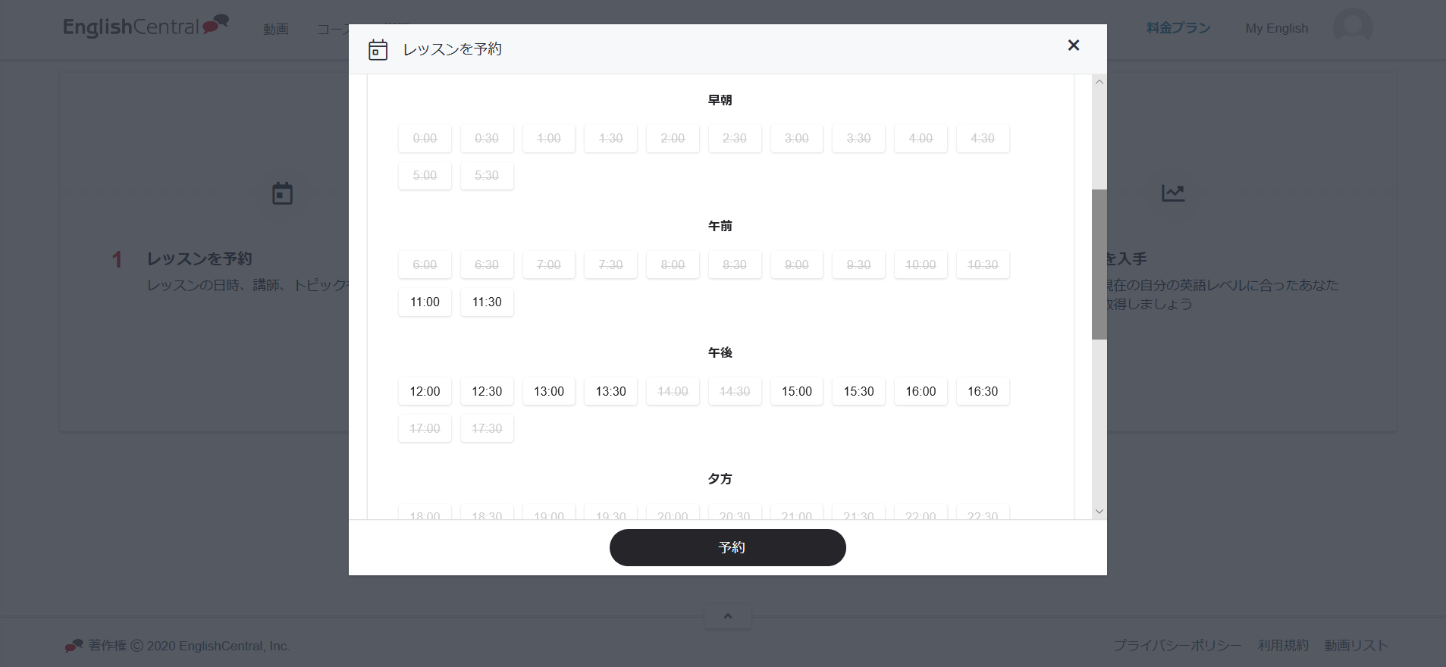Image resolution: width=1446 pixels, height=667 pixels.
Task: Close the lesson booking dialog
Action: (1073, 45)
